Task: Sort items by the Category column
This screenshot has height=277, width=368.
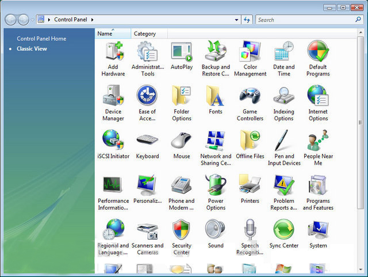Action: pos(149,33)
